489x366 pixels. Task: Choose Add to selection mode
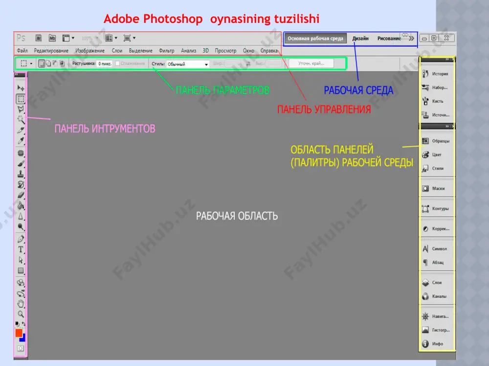coord(48,63)
